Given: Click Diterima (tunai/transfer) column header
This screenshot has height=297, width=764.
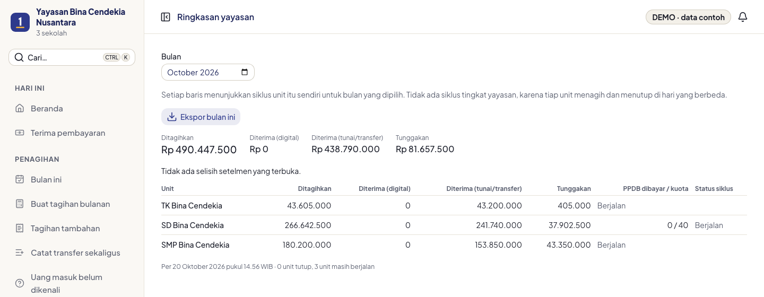Looking at the screenshot, I should (484, 188).
